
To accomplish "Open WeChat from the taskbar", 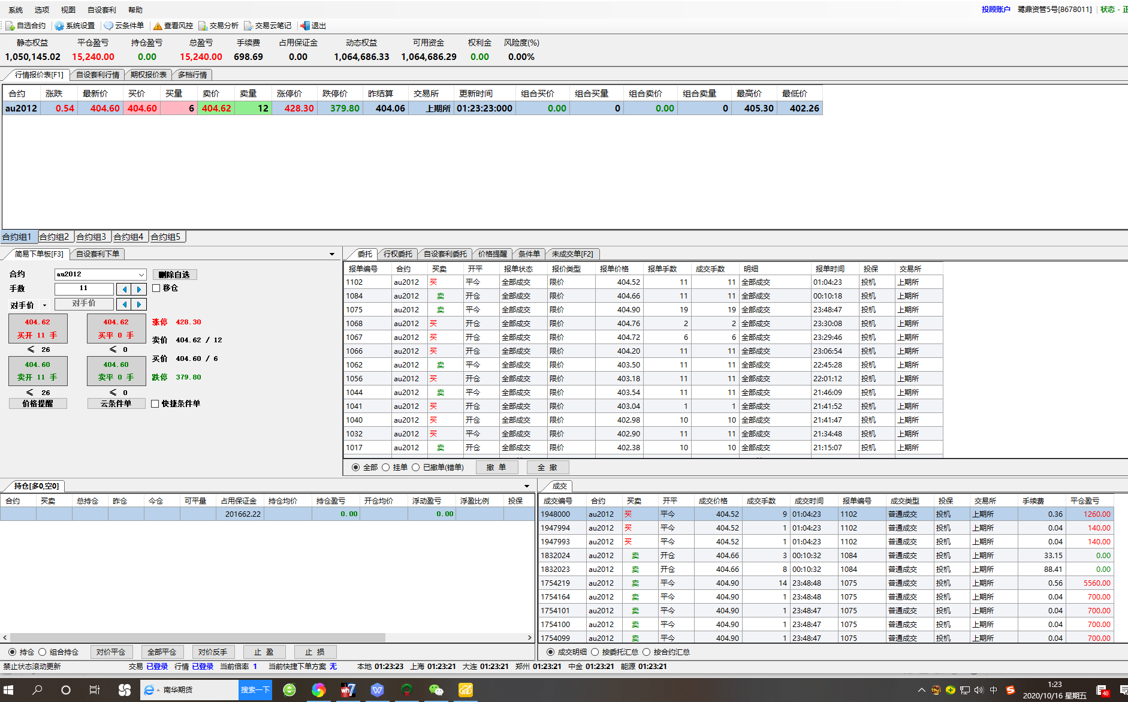I will point(436,690).
